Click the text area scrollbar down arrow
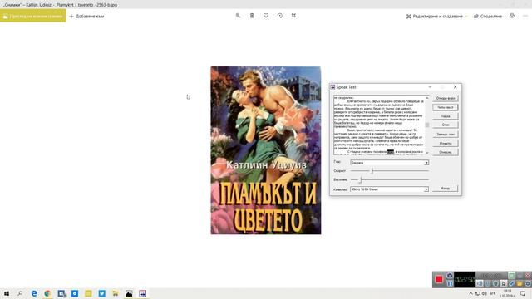This screenshot has width=532, height=299. click(426, 153)
